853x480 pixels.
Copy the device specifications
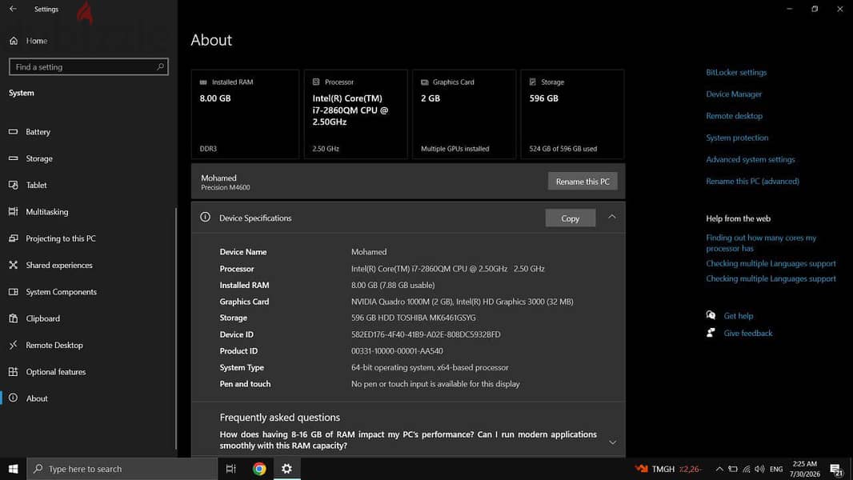[570, 218]
